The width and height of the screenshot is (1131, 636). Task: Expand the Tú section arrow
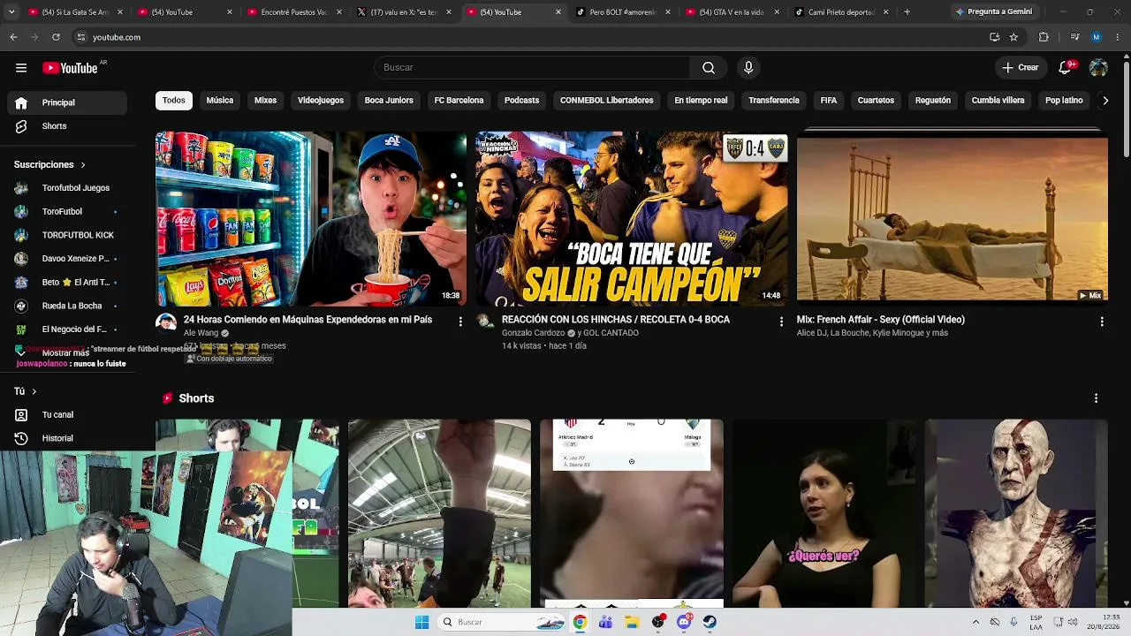point(34,391)
